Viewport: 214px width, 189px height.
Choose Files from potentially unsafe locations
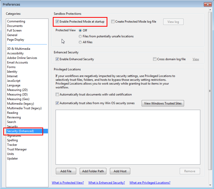(80, 36)
